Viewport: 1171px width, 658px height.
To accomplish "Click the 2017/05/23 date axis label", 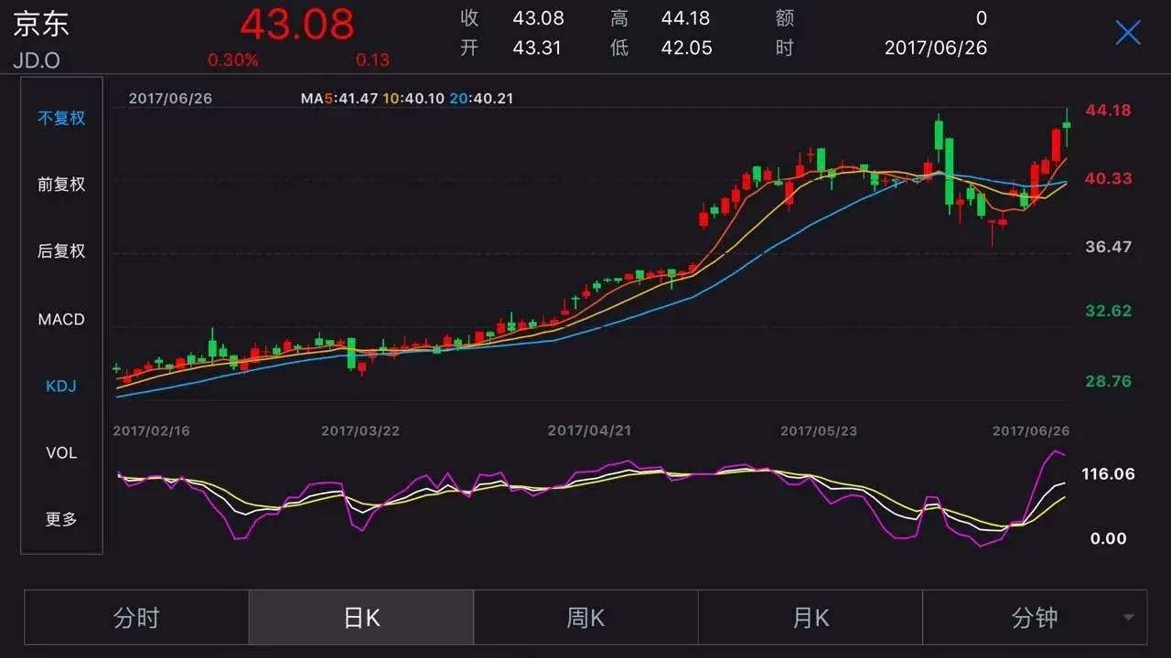I will point(819,430).
